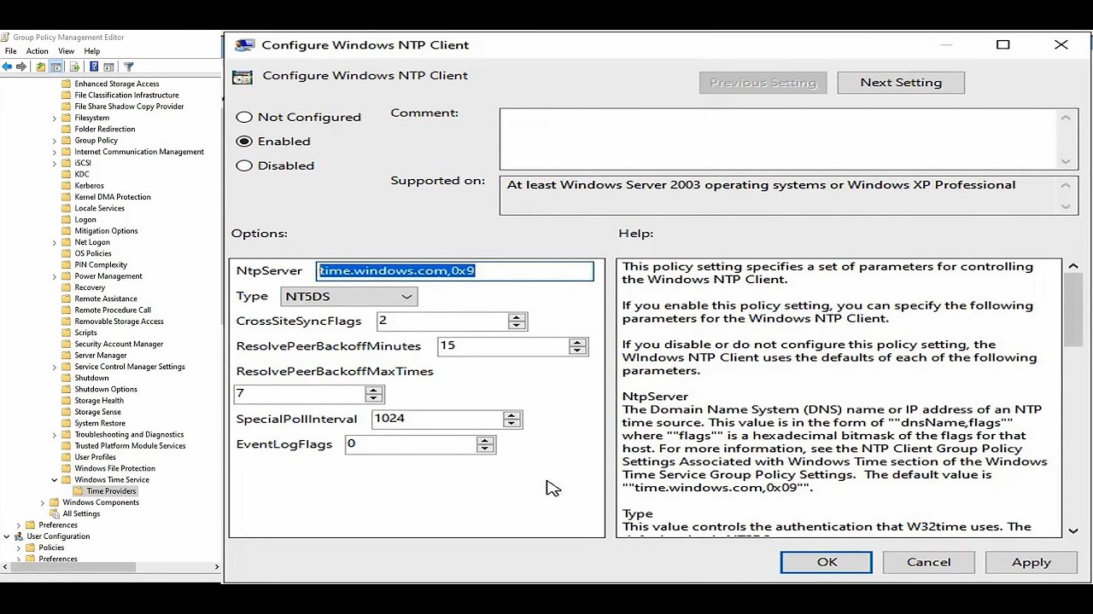Go forward with the grey Forward arrow
The image size is (1093, 614).
coord(21,67)
